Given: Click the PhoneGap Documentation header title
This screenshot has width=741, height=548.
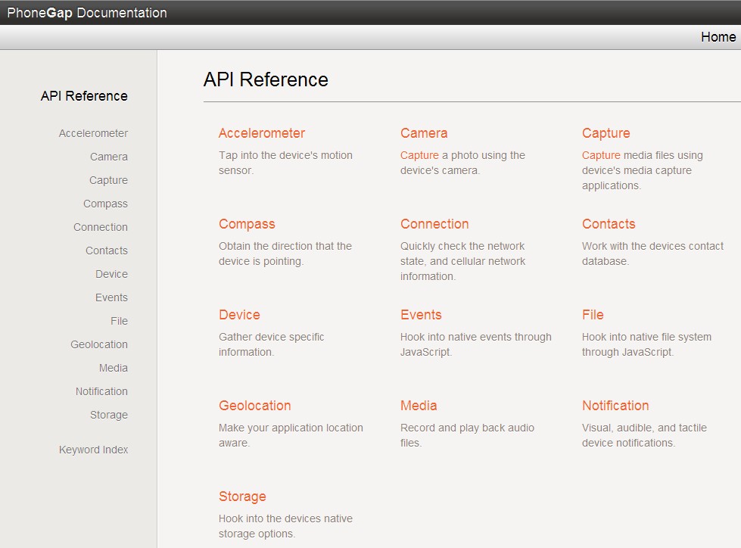Looking at the screenshot, I should (x=87, y=13).
